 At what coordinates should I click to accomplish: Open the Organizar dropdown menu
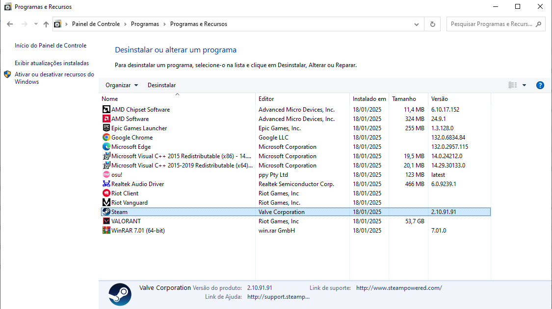[x=122, y=85]
